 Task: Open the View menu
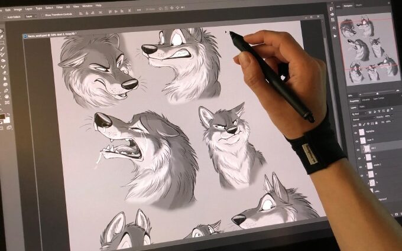coord(76,6)
